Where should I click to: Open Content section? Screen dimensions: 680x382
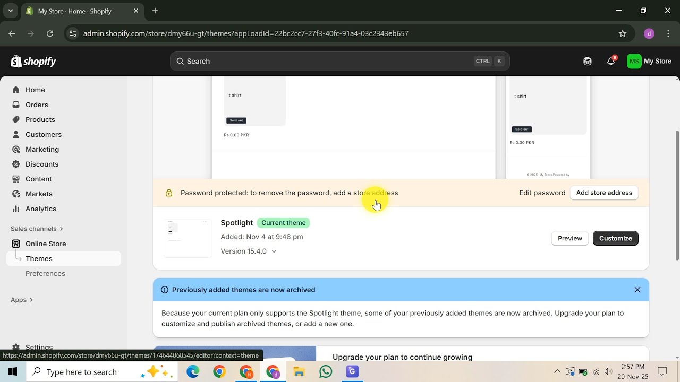(39, 179)
